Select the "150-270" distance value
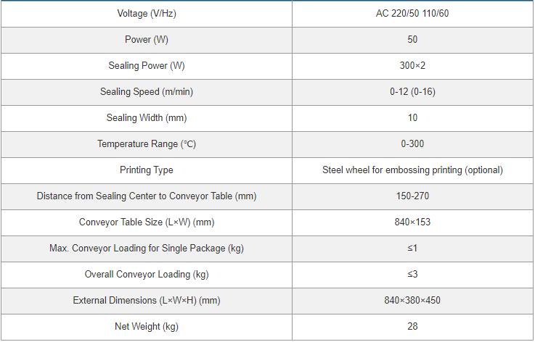This screenshot has width=535, height=342. [x=412, y=196]
